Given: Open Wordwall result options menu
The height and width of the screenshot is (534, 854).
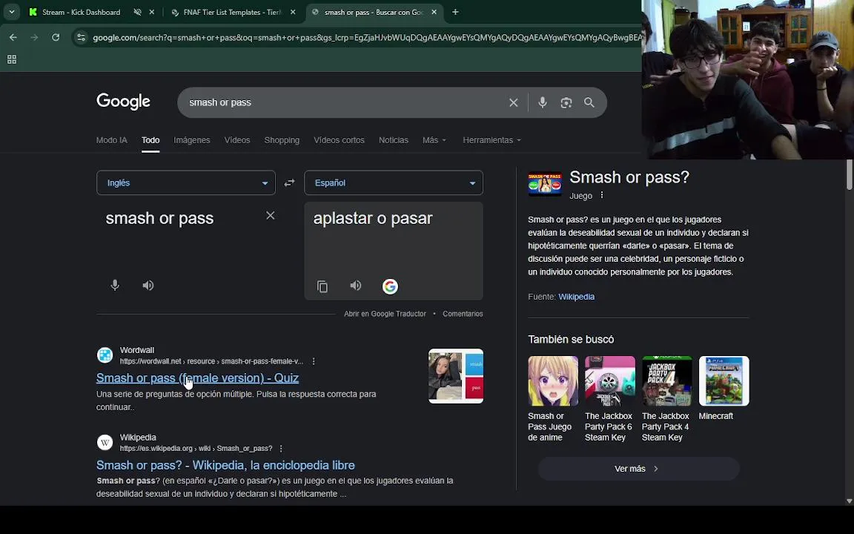Looking at the screenshot, I should click(x=313, y=361).
